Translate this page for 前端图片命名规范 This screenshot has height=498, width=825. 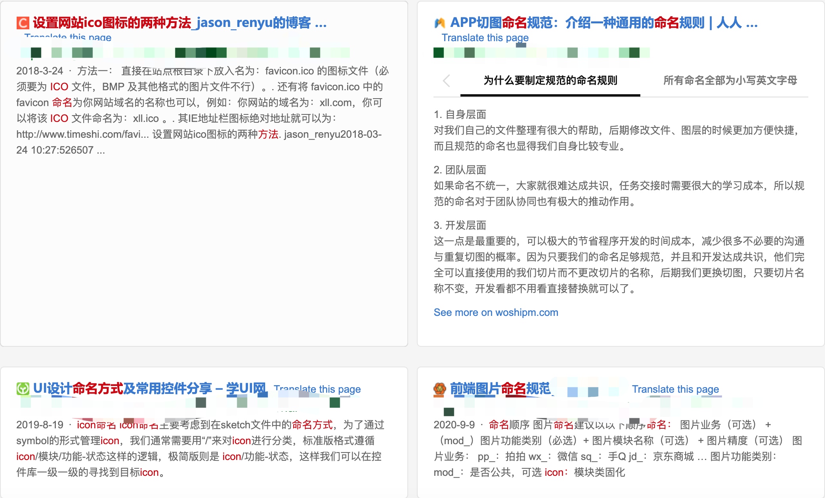click(x=675, y=389)
